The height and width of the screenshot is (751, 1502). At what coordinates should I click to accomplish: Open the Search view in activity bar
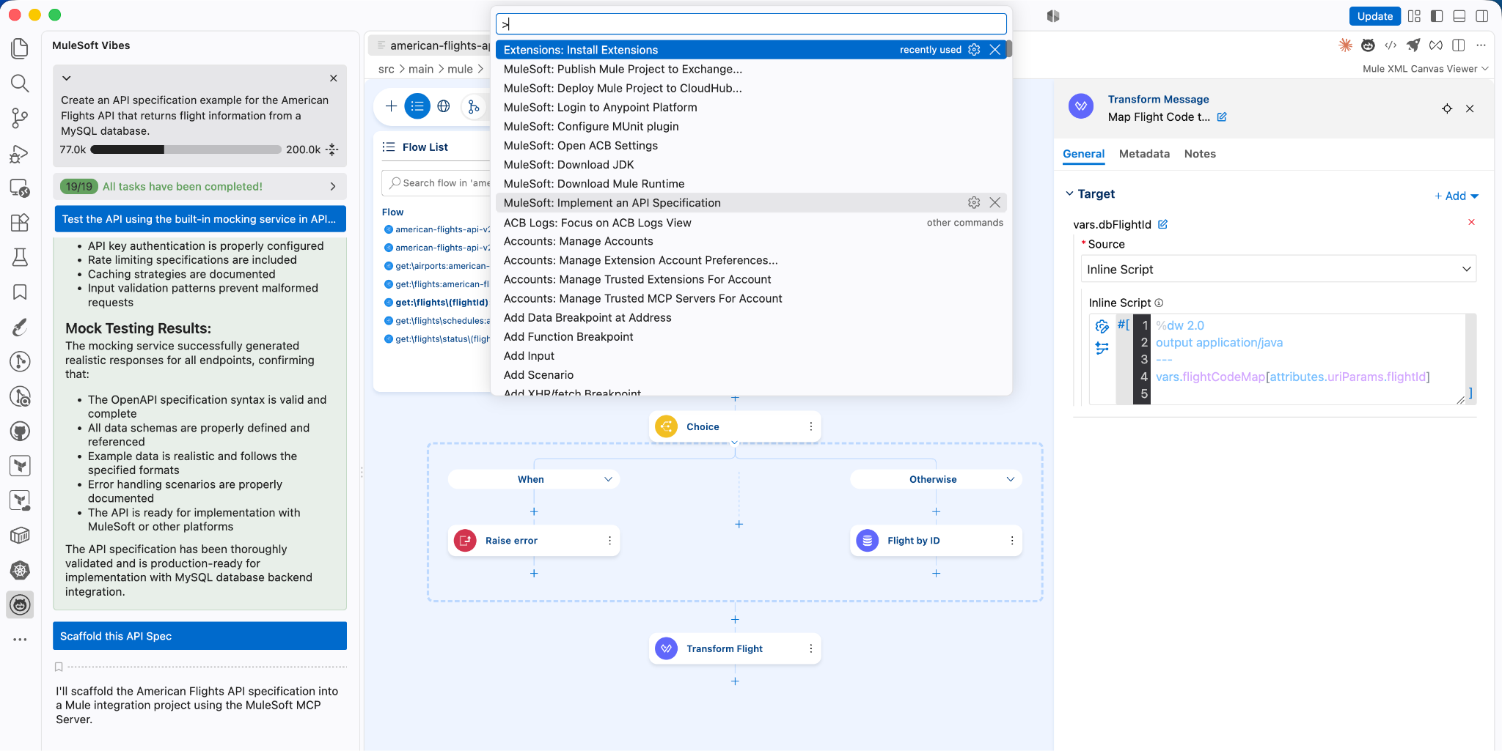(20, 84)
